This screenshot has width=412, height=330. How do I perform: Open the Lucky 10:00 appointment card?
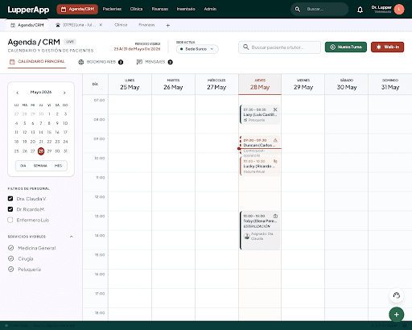click(x=260, y=166)
